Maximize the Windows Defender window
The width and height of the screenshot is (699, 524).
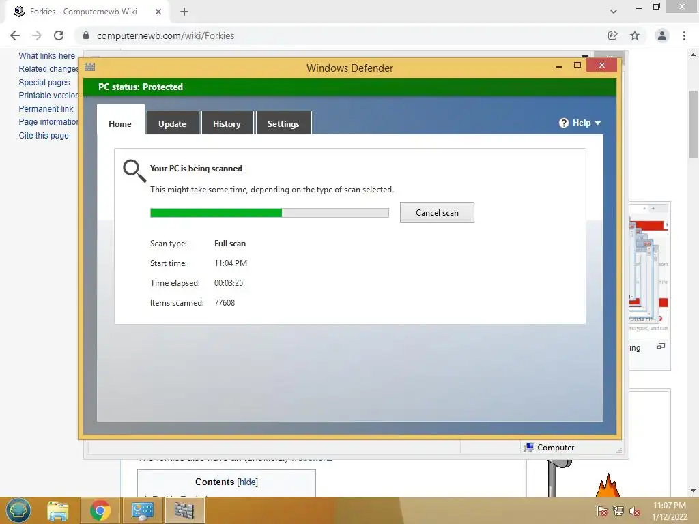[x=577, y=65]
